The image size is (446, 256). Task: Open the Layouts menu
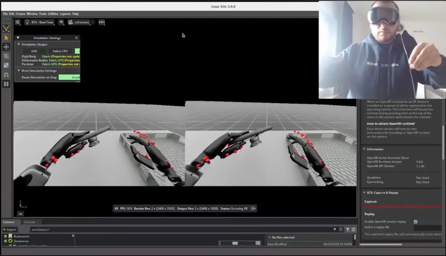pos(65,14)
